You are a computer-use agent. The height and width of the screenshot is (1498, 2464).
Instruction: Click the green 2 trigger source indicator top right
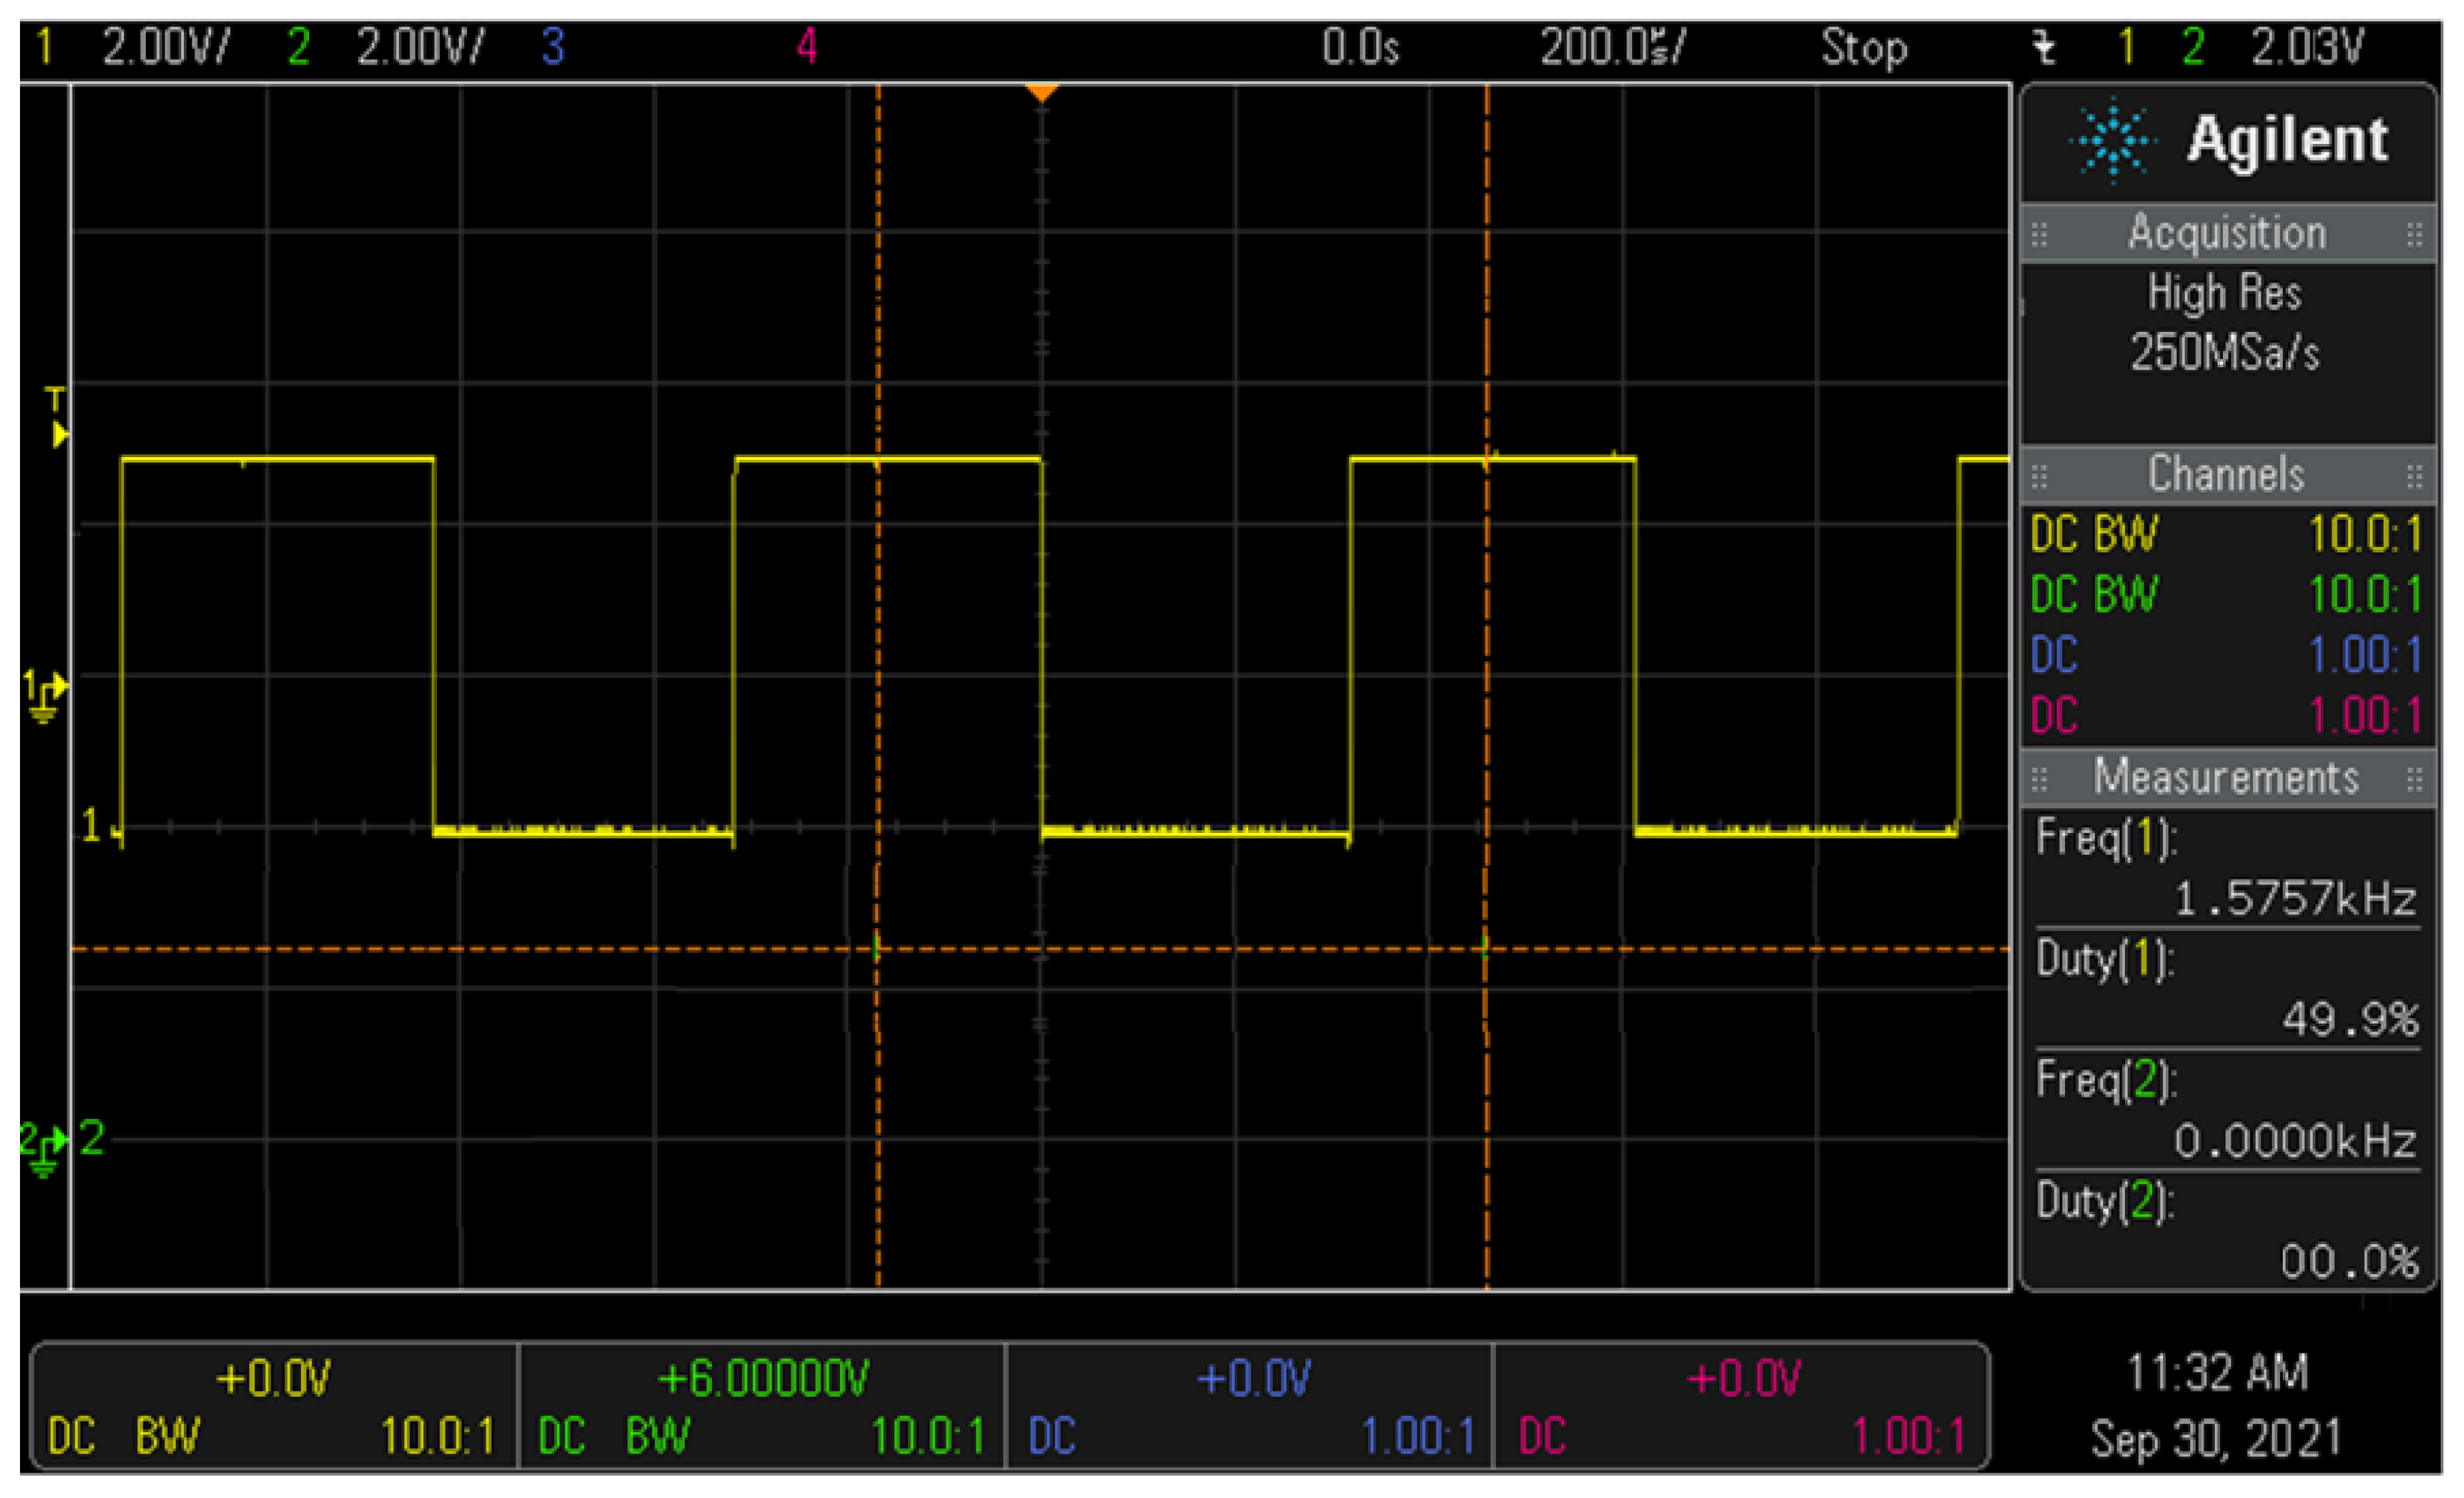[2193, 48]
